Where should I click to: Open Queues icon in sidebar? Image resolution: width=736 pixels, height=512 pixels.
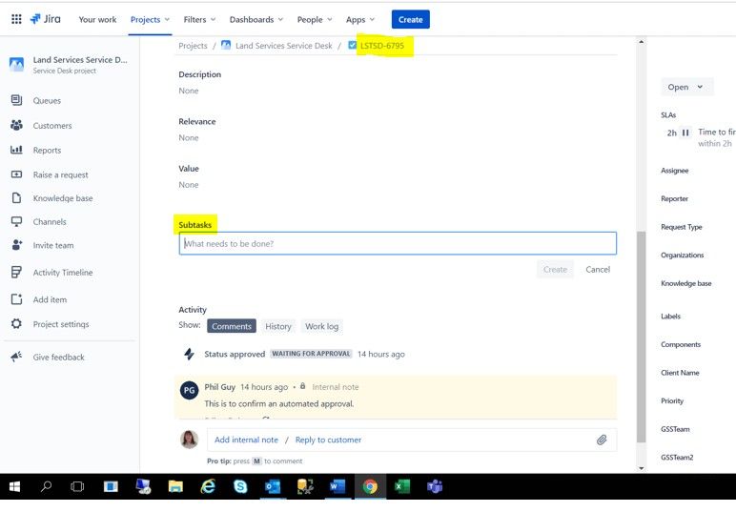[x=16, y=100]
